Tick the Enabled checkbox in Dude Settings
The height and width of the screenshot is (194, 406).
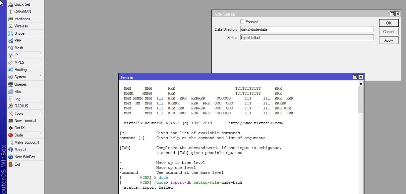242,21
